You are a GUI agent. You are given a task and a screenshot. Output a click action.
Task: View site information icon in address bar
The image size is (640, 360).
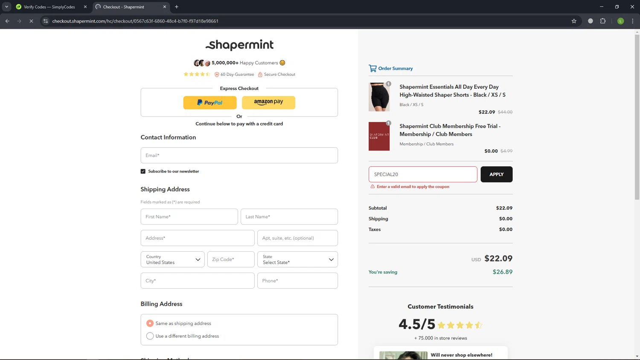tap(46, 21)
